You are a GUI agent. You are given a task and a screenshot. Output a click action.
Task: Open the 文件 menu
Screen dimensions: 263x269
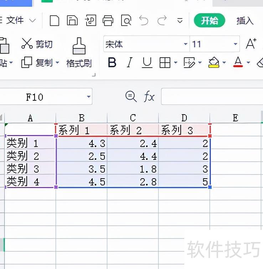(15, 20)
